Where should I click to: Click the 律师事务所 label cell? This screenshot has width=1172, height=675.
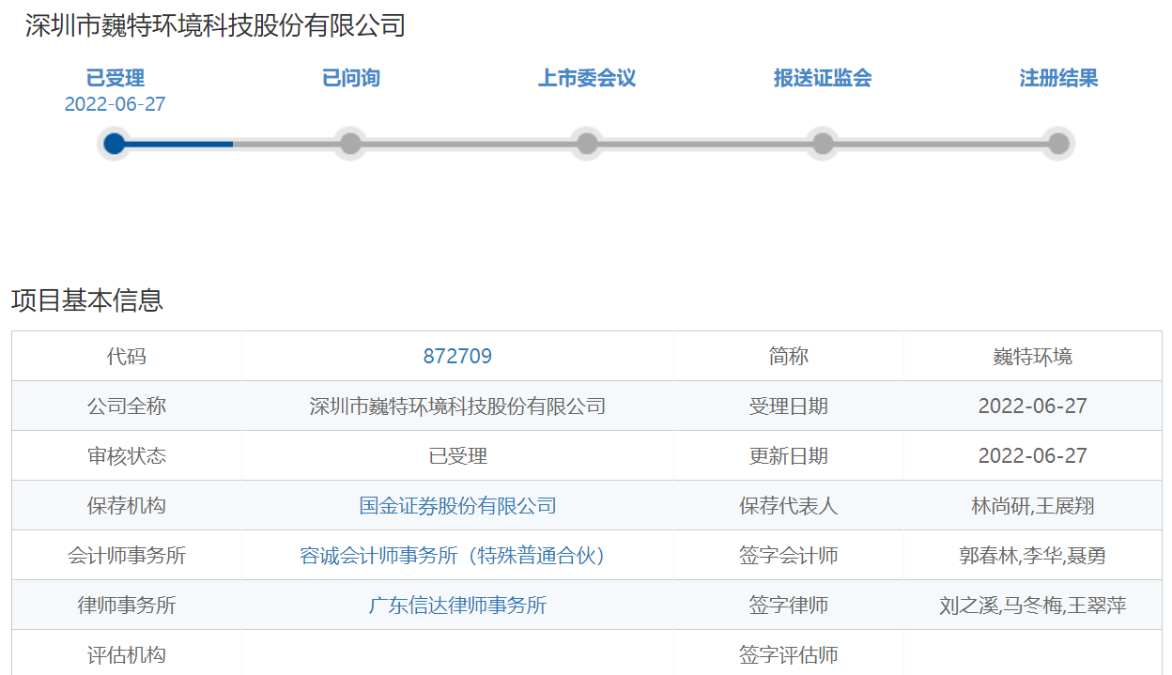click(127, 606)
